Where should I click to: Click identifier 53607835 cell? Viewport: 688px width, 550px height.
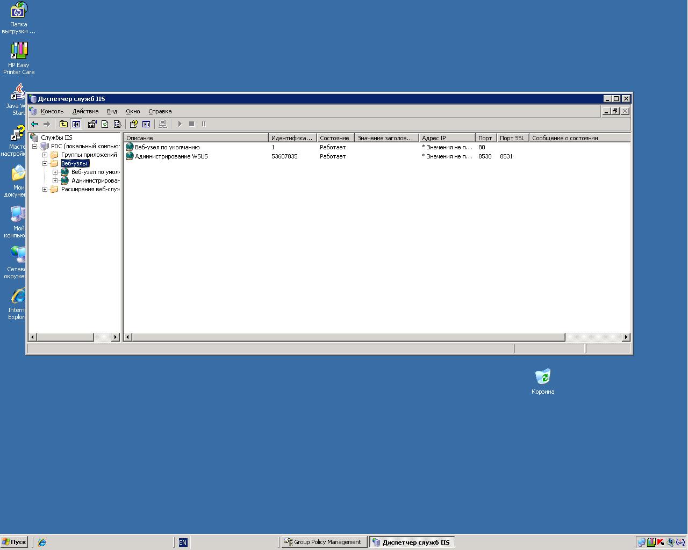coord(284,156)
